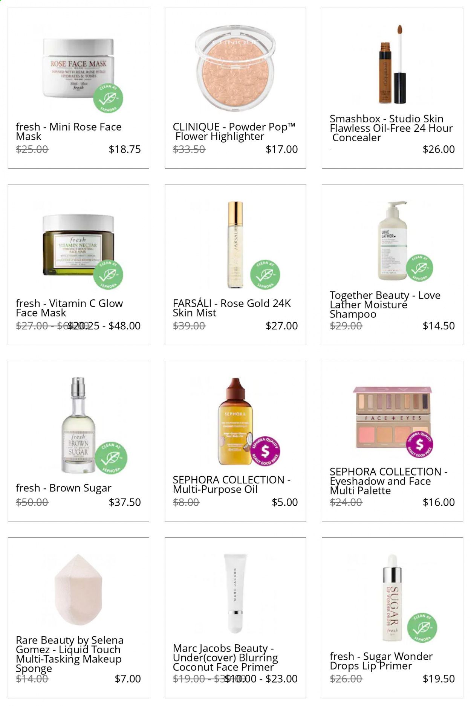Click the Really Good Price badge on Multi-Purpose Oil
The width and height of the screenshot is (471, 706).
coord(265,451)
